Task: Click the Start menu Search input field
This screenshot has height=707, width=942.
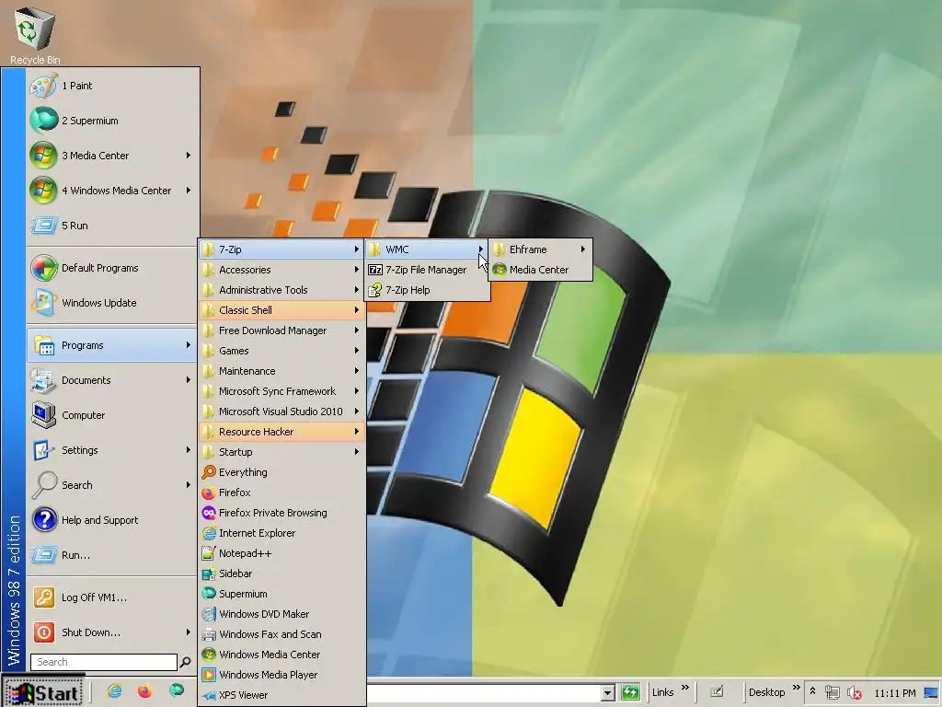Action: [x=104, y=662]
